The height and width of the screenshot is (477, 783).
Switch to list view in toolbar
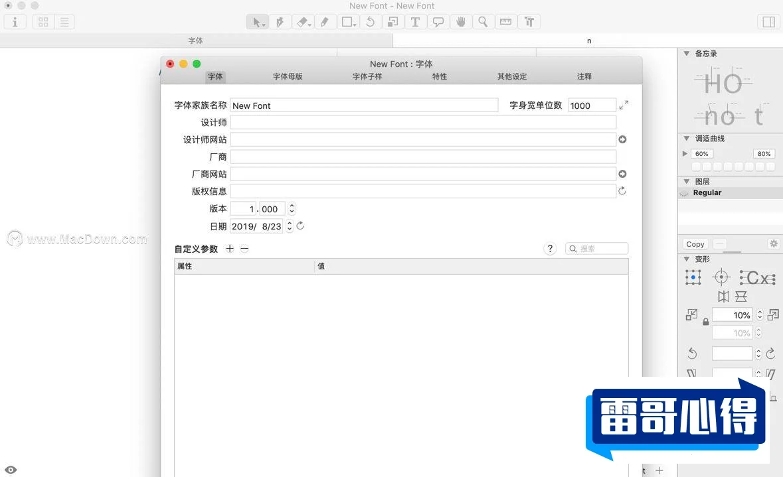[64, 22]
